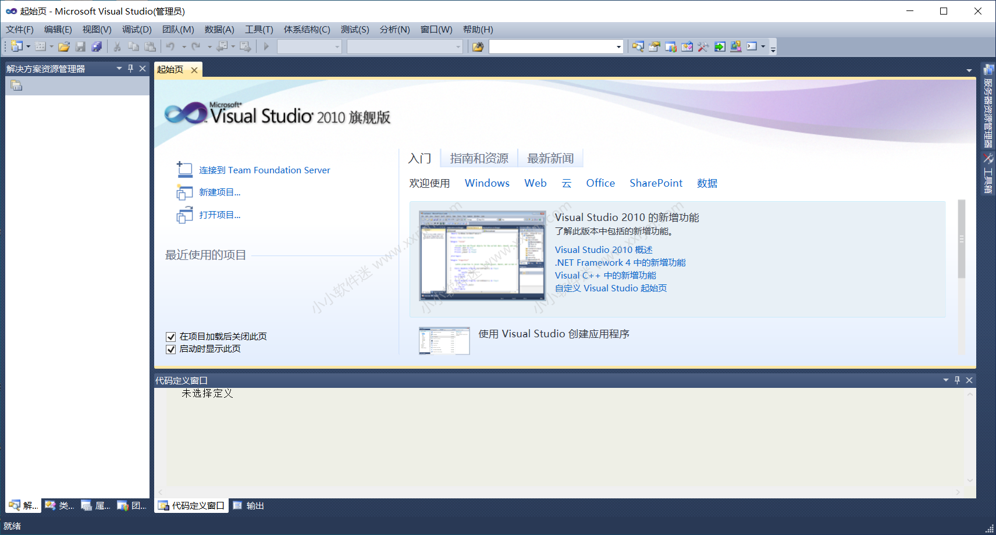This screenshot has width=996, height=535.
Task: Open the Undo history dropdown arrow
Action: tap(183, 47)
